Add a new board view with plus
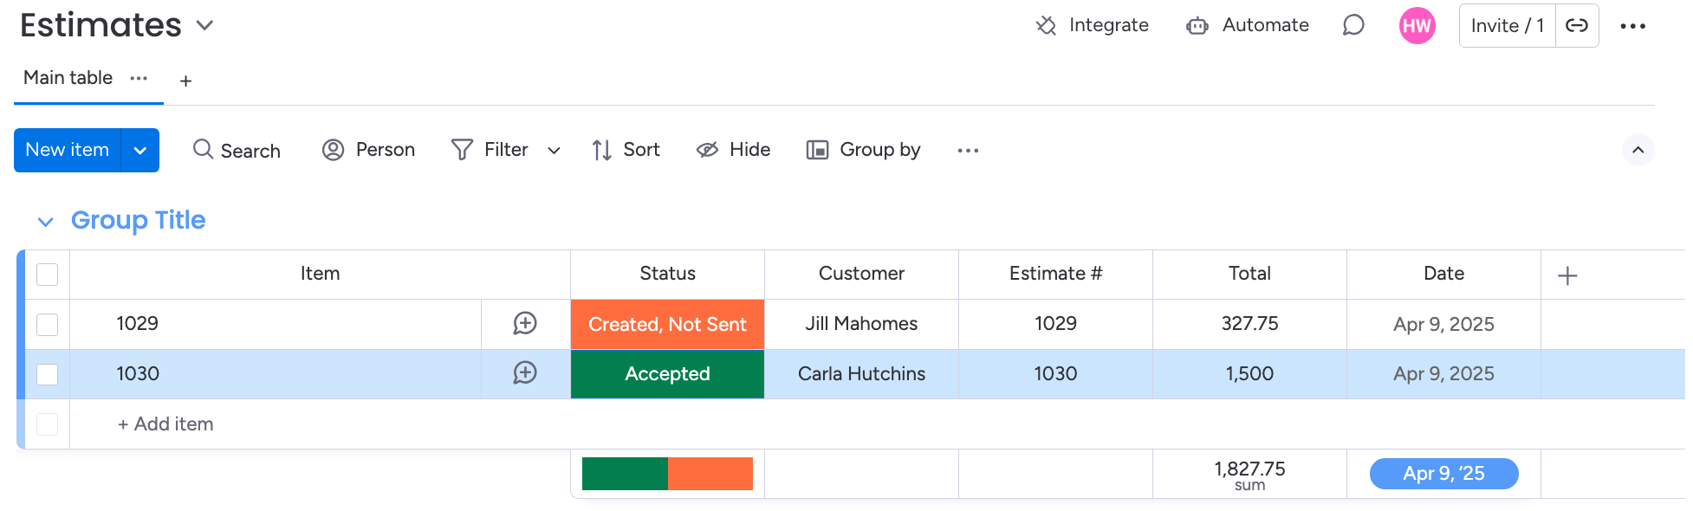This screenshot has width=1693, height=511. point(185,81)
